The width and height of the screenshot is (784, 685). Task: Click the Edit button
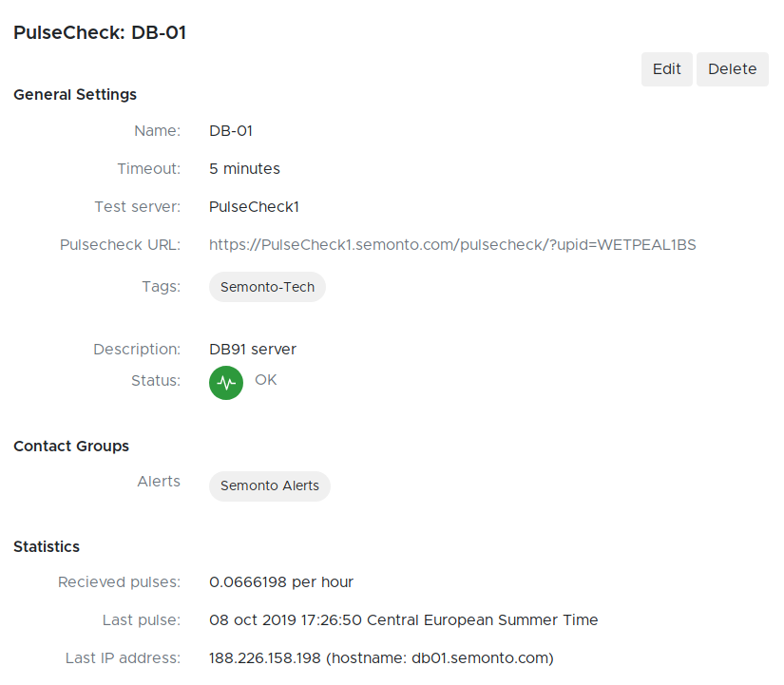click(666, 69)
